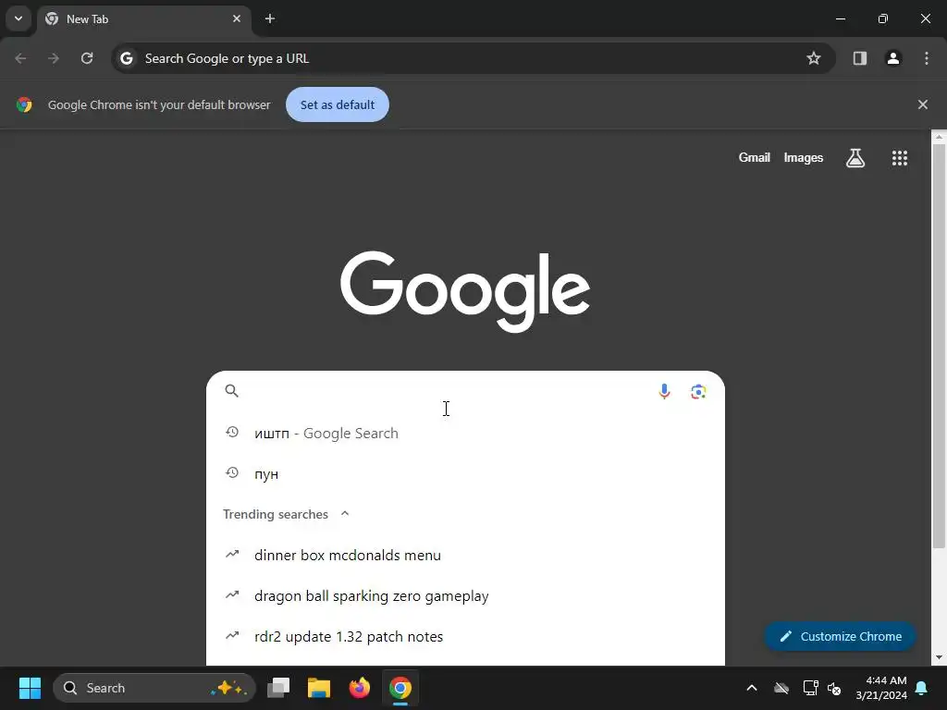The image size is (947, 710).
Task: Reload the page
Action: click(87, 58)
